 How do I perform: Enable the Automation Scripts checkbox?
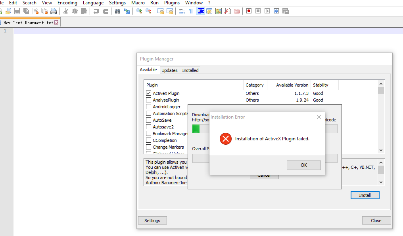pos(149,113)
